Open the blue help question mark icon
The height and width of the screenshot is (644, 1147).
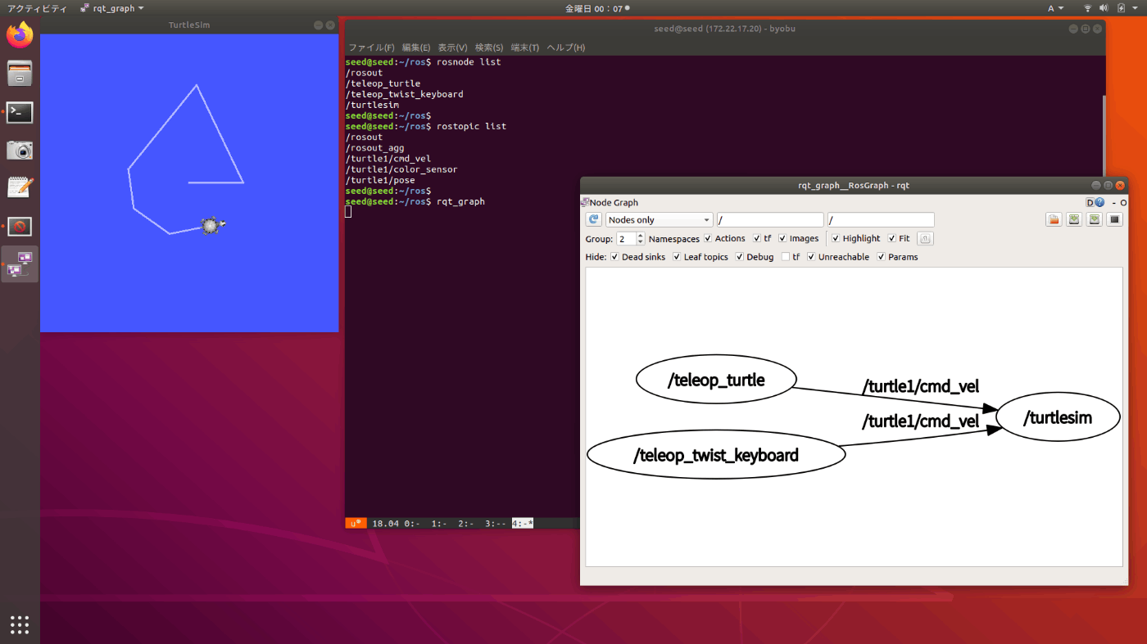pyautogui.click(x=1099, y=202)
